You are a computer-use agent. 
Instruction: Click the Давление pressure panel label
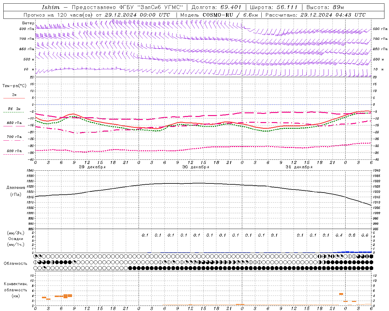point(16,188)
